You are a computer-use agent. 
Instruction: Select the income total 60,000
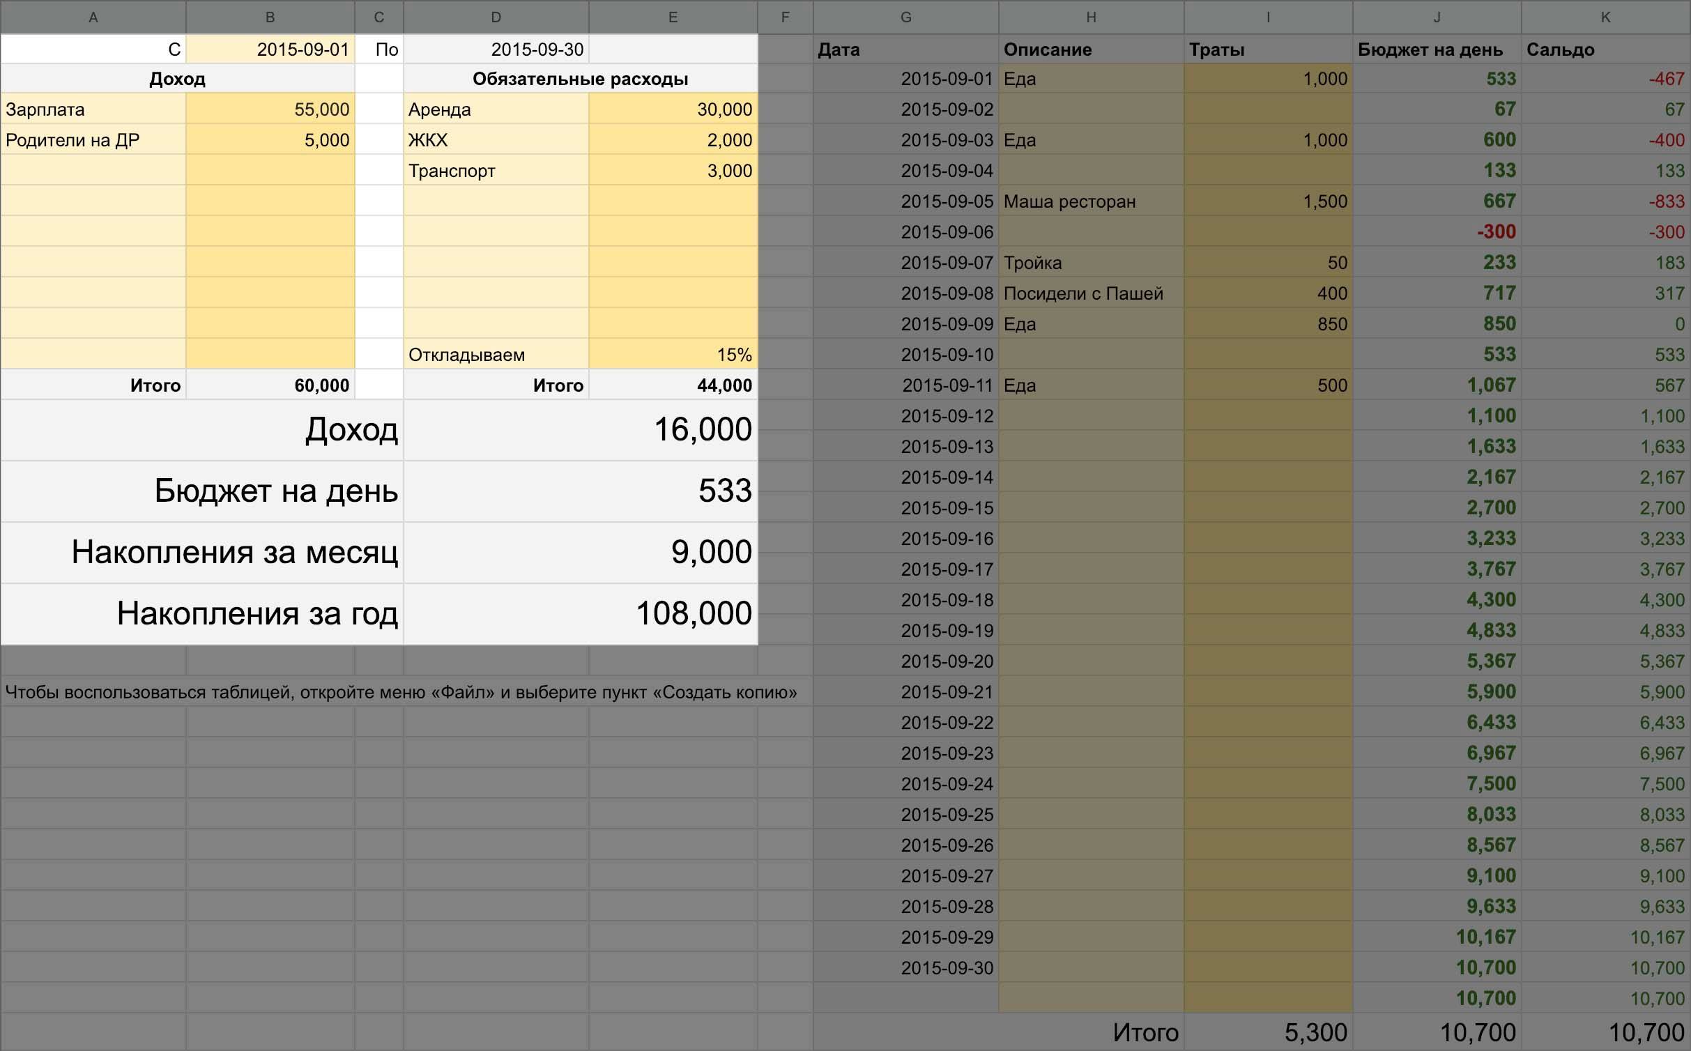click(x=270, y=385)
